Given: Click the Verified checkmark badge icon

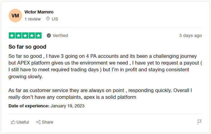Looking at the screenshot, I should click(49, 35).
